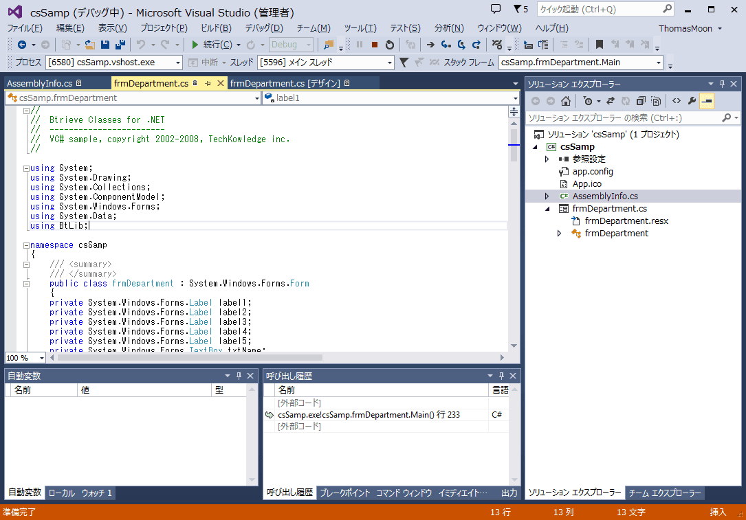Open Properties via the wrench icon

[x=692, y=101]
